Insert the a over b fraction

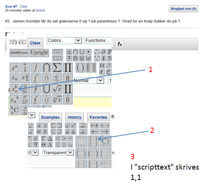(25, 67)
